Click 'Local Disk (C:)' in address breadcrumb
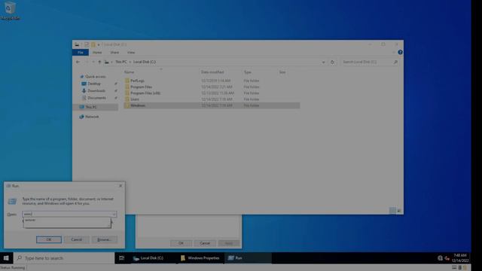Viewport: 482px width, 271px height. (x=145, y=62)
